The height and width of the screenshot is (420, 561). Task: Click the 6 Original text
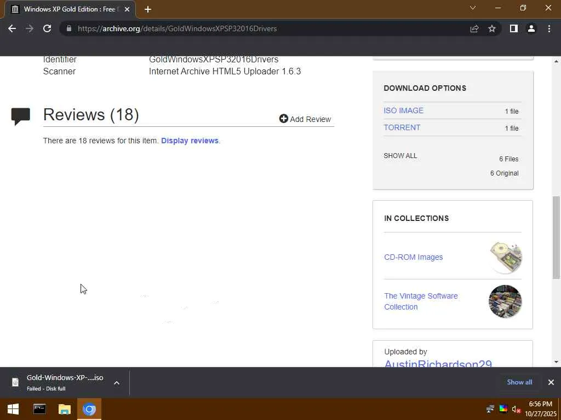[x=504, y=173]
